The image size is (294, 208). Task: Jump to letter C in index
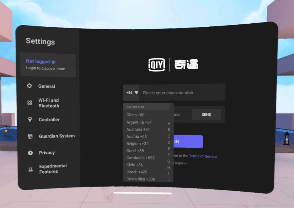(169, 136)
